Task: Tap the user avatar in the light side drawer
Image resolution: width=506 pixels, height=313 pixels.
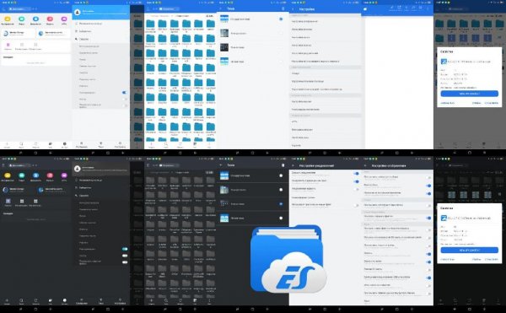Action: coord(77,13)
